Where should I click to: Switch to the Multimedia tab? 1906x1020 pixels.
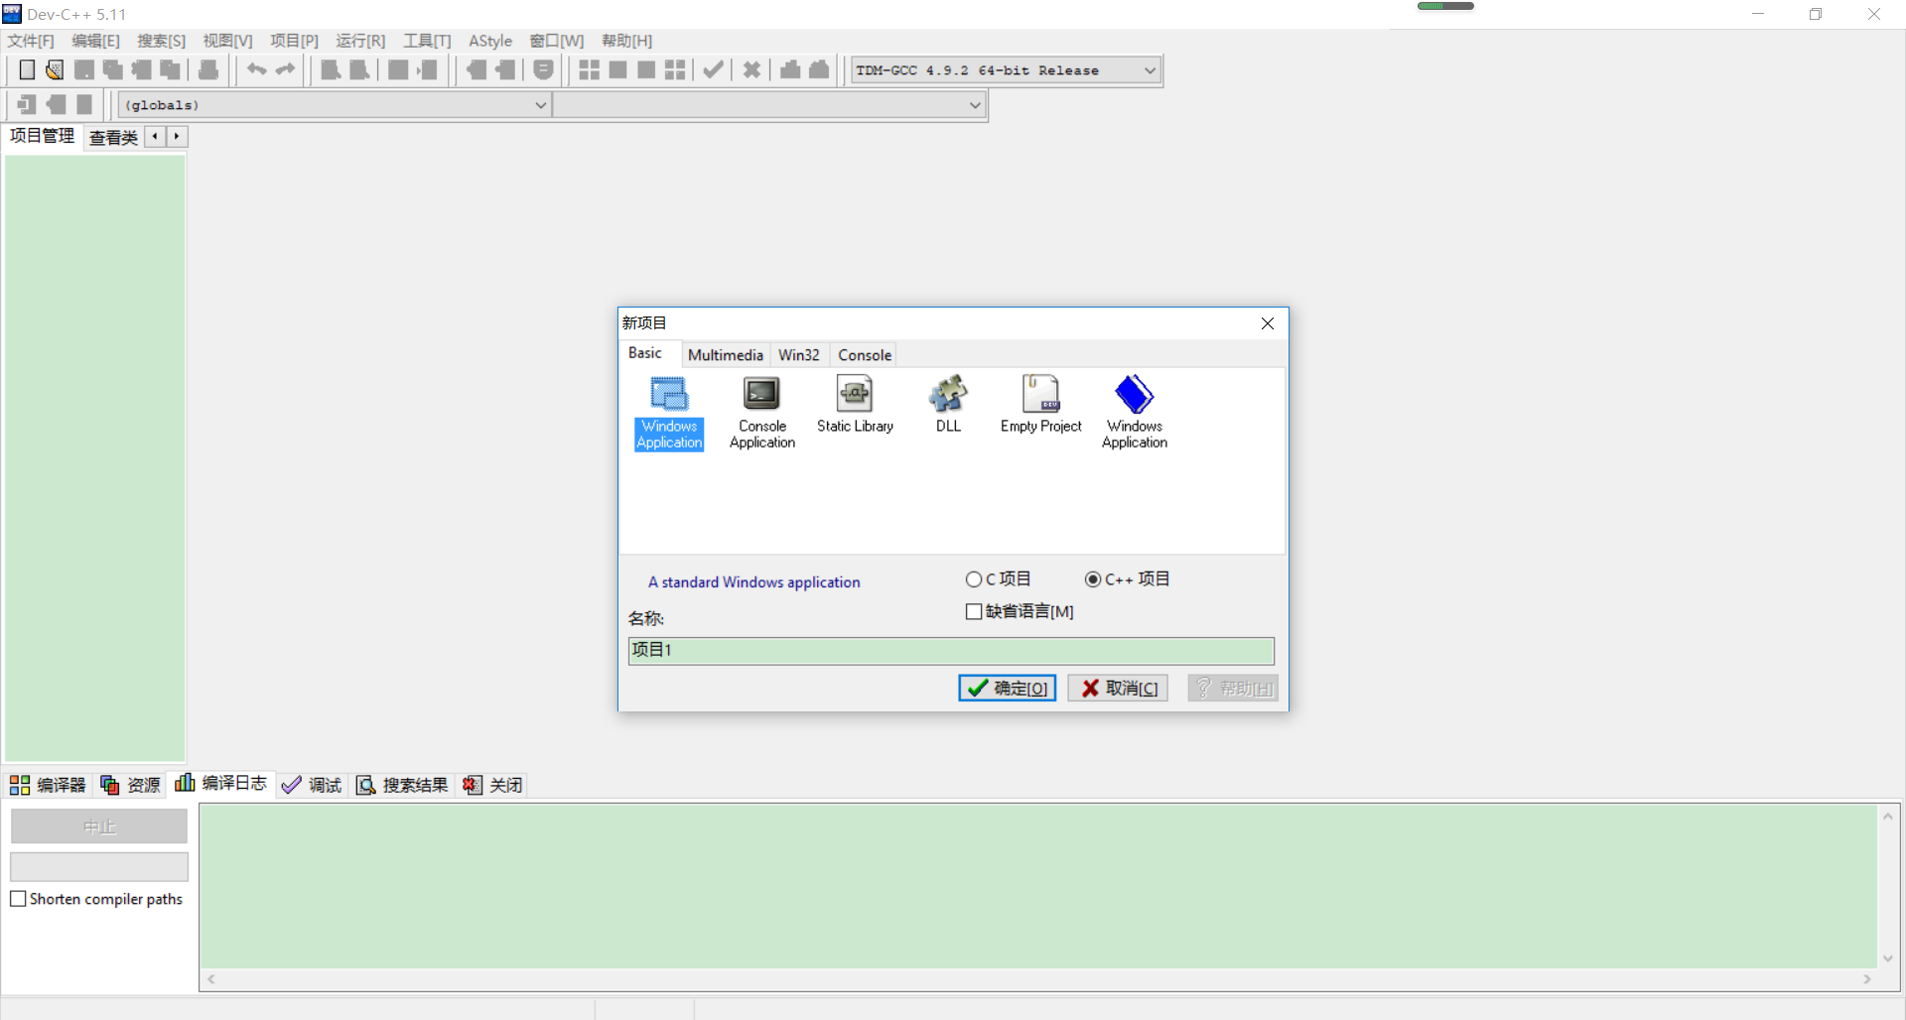click(x=726, y=354)
